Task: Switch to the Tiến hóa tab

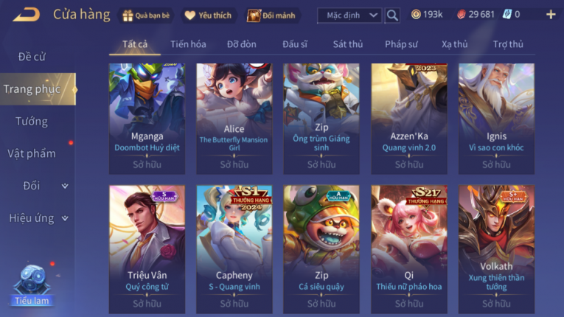Action: (x=188, y=44)
